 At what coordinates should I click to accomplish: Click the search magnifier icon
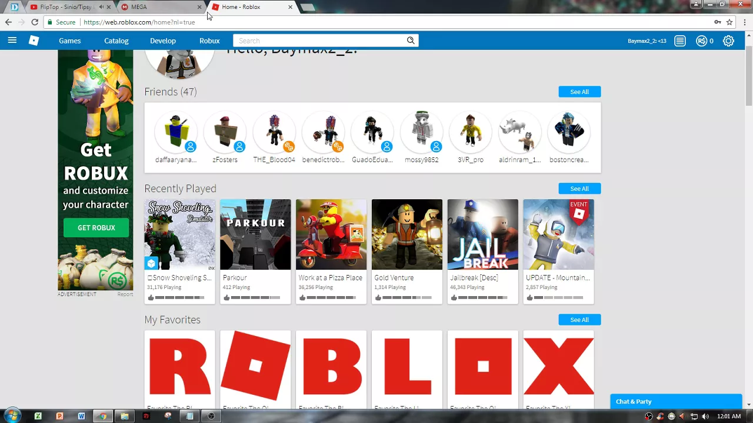pos(411,41)
